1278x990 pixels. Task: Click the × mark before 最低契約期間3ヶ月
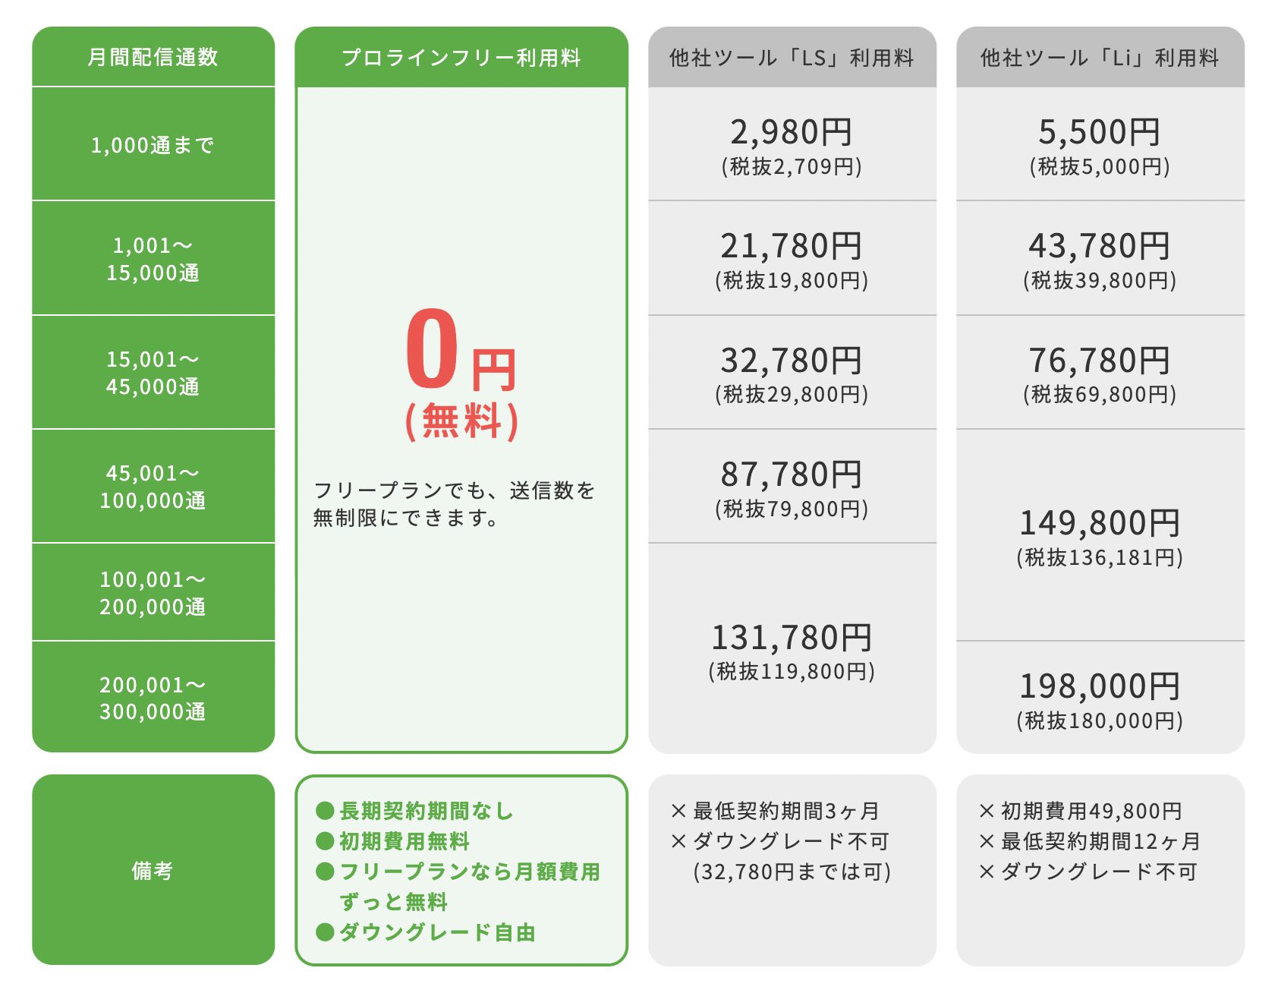[x=678, y=811]
